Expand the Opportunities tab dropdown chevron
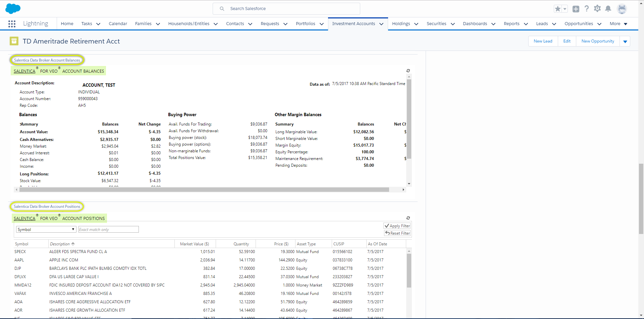This screenshot has height=319, width=644. coord(599,24)
